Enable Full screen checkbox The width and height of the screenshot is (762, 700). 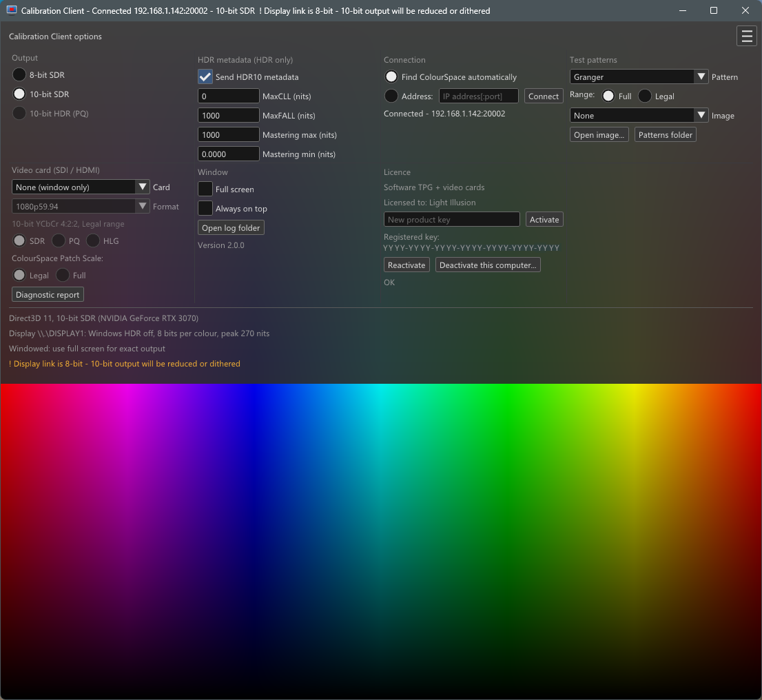click(x=205, y=189)
